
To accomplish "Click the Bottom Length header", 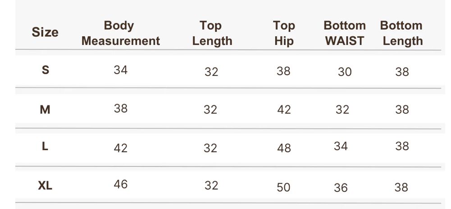I will coord(401,33).
